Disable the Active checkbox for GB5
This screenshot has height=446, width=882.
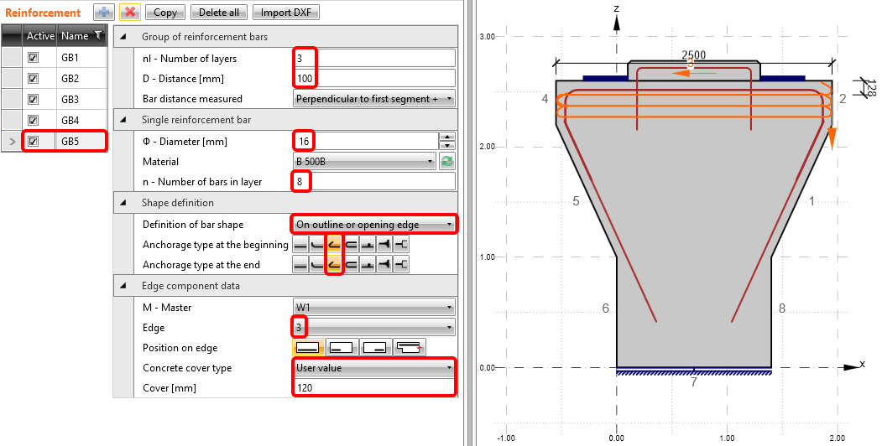[x=34, y=142]
